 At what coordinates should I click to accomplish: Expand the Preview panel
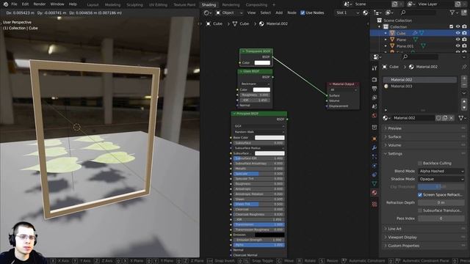coord(394,128)
